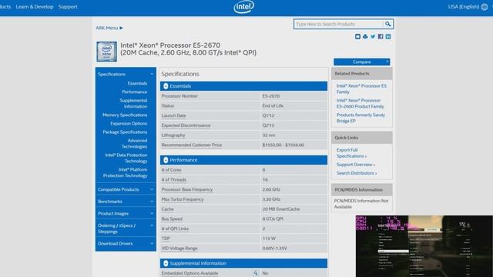Collapse the Essentials section minus icon
The width and height of the screenshot is (493, 277).
pyautogui.click(x=166, y=86)
